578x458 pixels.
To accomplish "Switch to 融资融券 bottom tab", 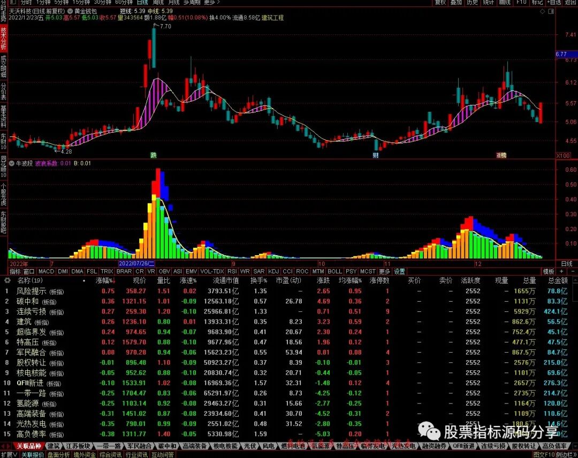I will (x=434, y=446).
